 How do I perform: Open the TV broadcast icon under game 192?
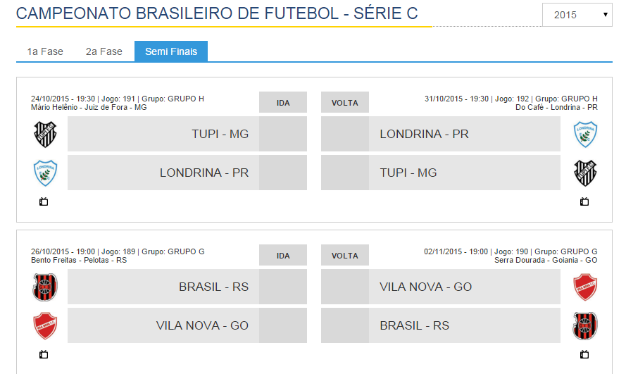tap(584, 202)
